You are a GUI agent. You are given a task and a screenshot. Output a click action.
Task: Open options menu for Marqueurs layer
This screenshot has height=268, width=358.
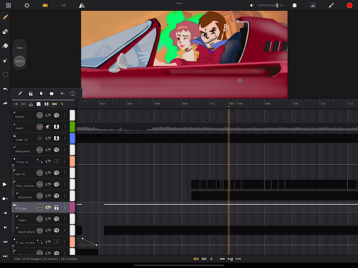[x=65, y=150]
